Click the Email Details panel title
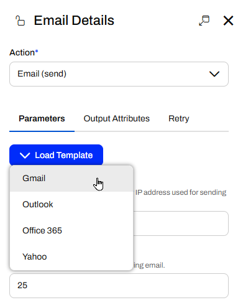This screenshot has width=238, height=305. (74, 21)
